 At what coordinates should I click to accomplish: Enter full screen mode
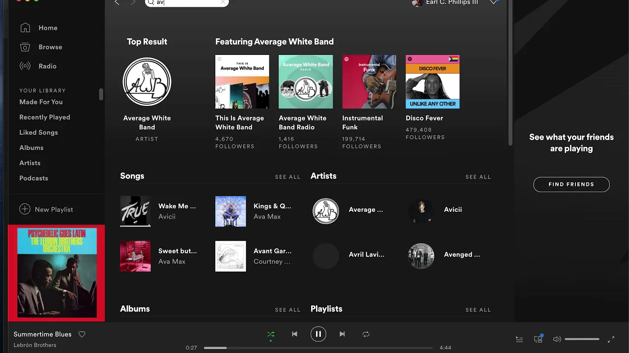coord(611,339)
